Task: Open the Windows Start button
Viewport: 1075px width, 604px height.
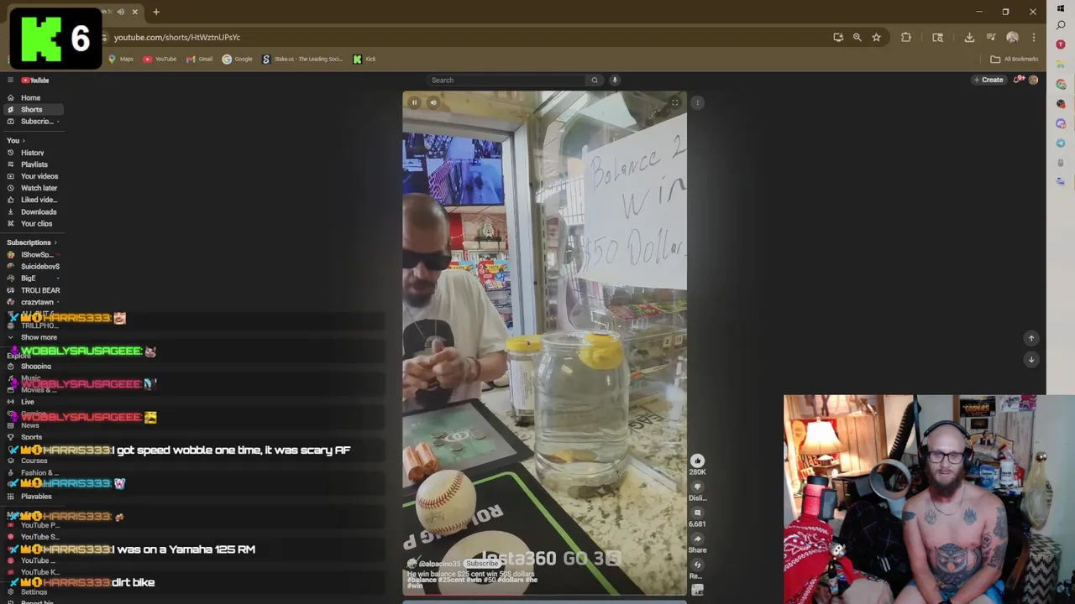Action: tap(1062, 8)
